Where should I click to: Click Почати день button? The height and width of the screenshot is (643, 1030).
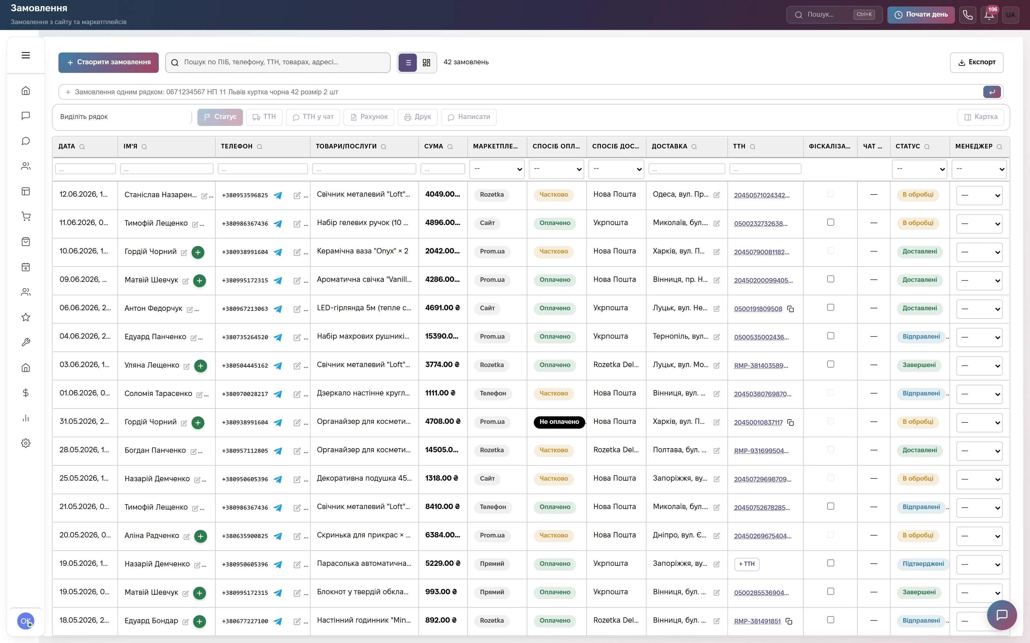coord(921,15)
